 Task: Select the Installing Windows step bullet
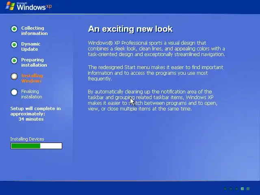14,76
